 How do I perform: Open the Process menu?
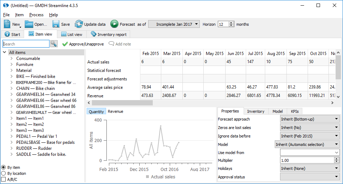click(36, 15)
